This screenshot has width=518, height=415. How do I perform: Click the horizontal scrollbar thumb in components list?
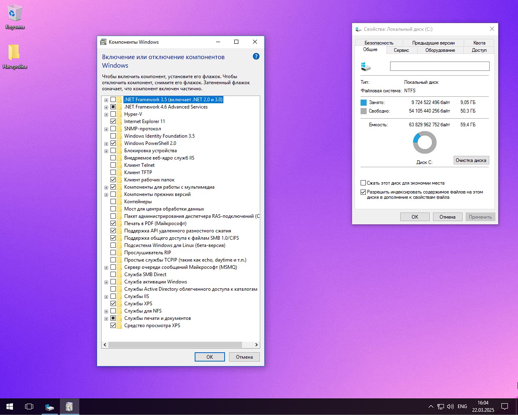(175, 345)
